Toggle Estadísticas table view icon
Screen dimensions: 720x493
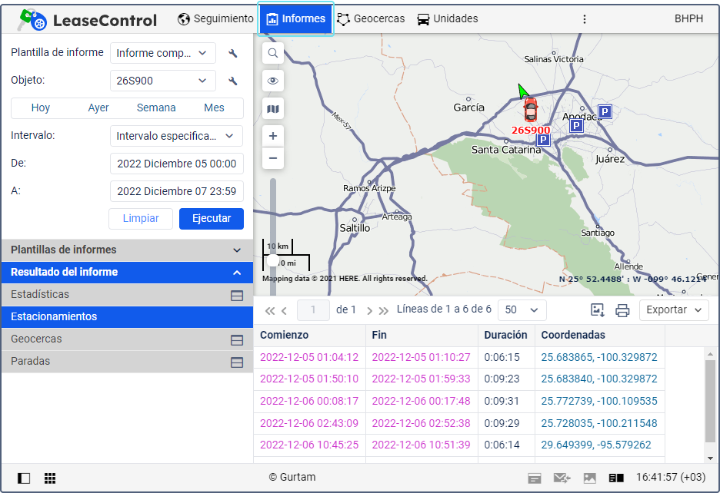[237, 295]
